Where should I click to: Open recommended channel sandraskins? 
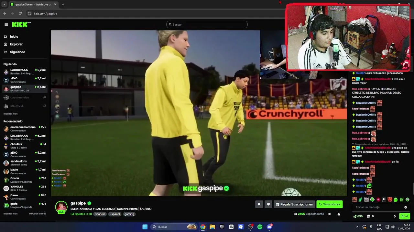(x=25, y=163)
